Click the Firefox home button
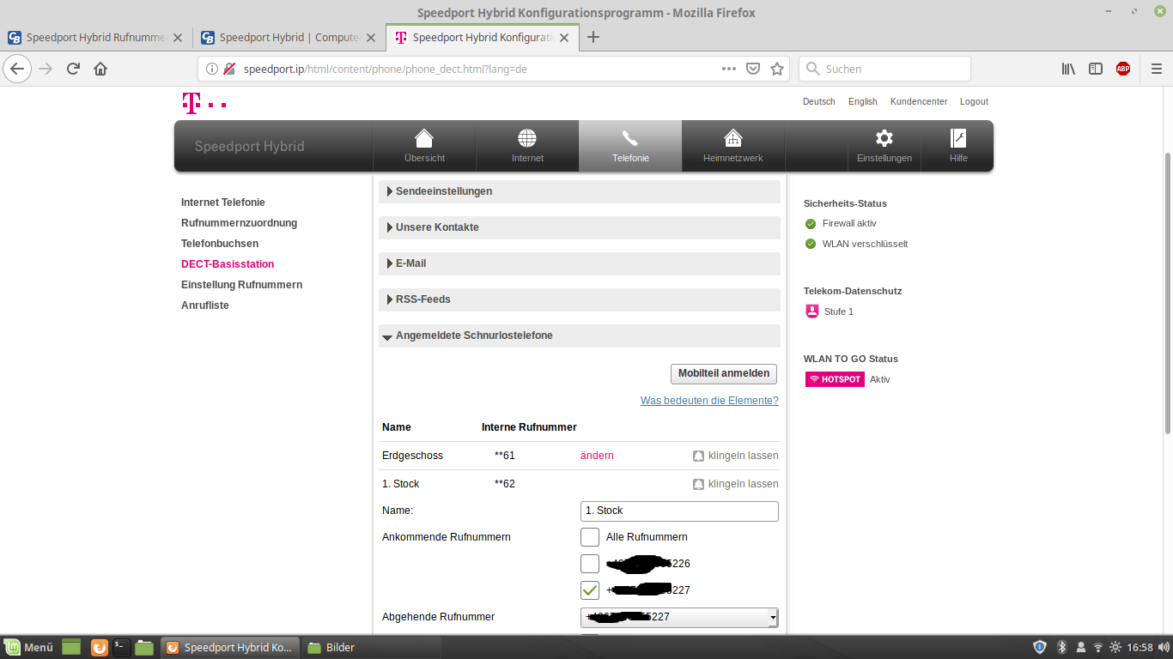This screenshot has width=1173, height=659. tap(100, 69)
